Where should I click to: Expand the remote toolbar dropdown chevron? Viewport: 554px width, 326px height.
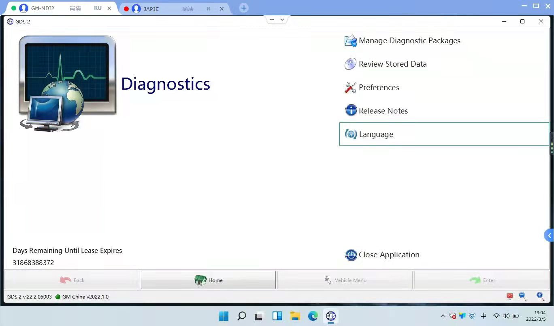282,19
